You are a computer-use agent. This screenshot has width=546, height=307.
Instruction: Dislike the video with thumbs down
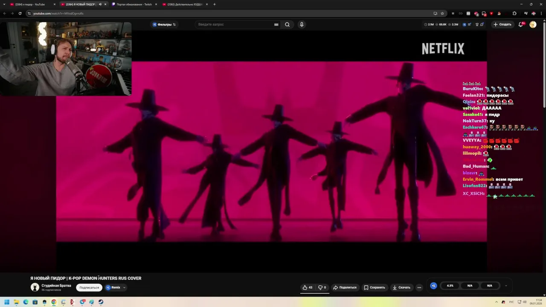click(x=322, y=287)
